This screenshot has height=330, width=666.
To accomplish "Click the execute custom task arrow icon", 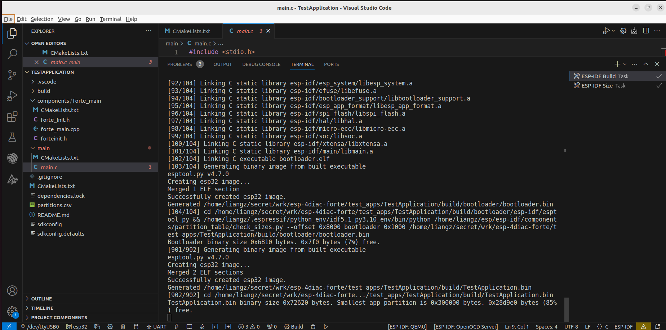I will click(x=228, y=326).
